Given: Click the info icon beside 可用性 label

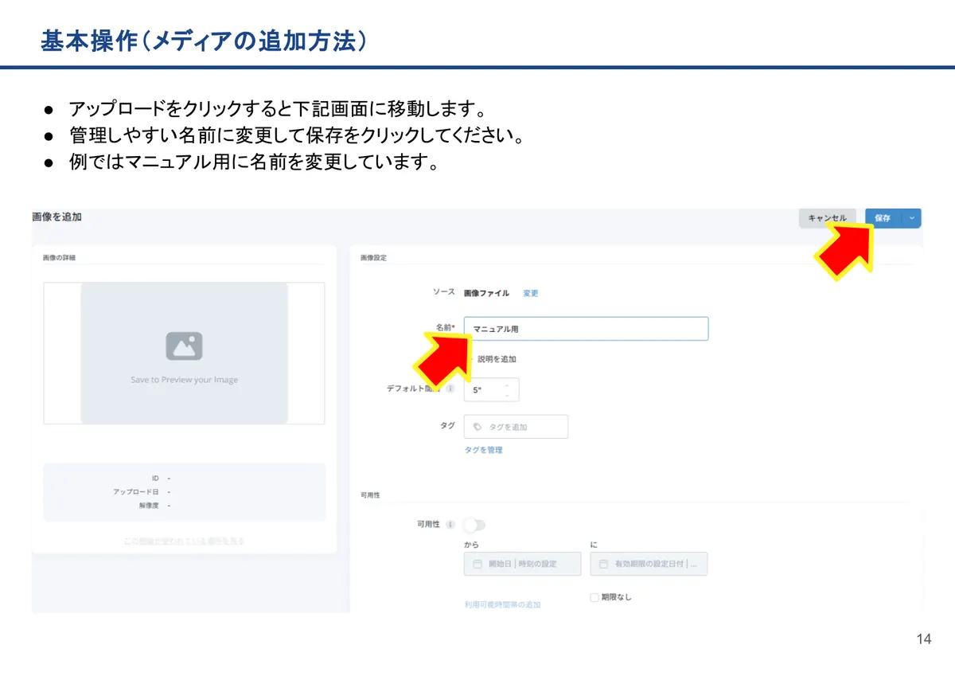Looking at the screenshot, I should click(450, 525).
